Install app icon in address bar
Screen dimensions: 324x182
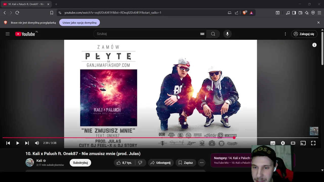point(230,13)
